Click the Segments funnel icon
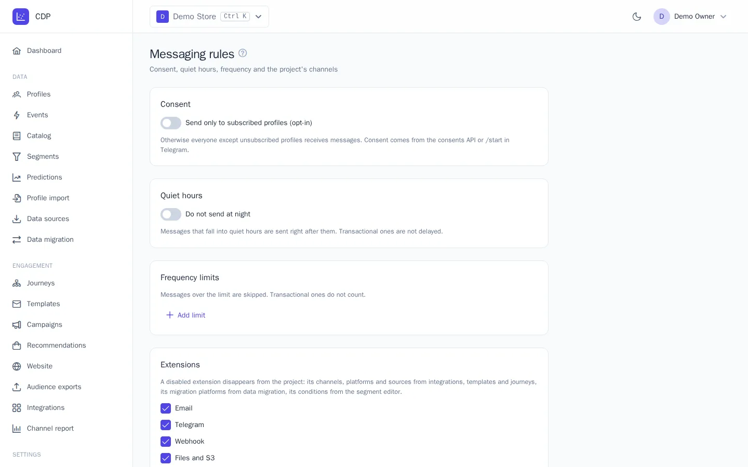The width and height of the screenshot is (748, 467). (17, 157)
